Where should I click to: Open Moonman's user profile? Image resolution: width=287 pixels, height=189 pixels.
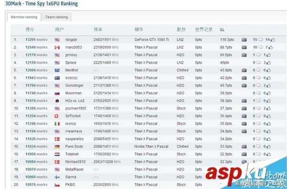pos(73,93)
